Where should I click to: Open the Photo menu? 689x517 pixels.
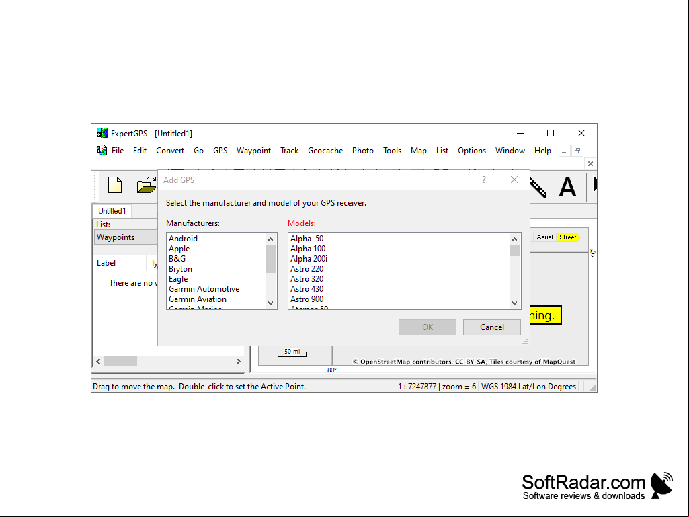pos(363,151)
